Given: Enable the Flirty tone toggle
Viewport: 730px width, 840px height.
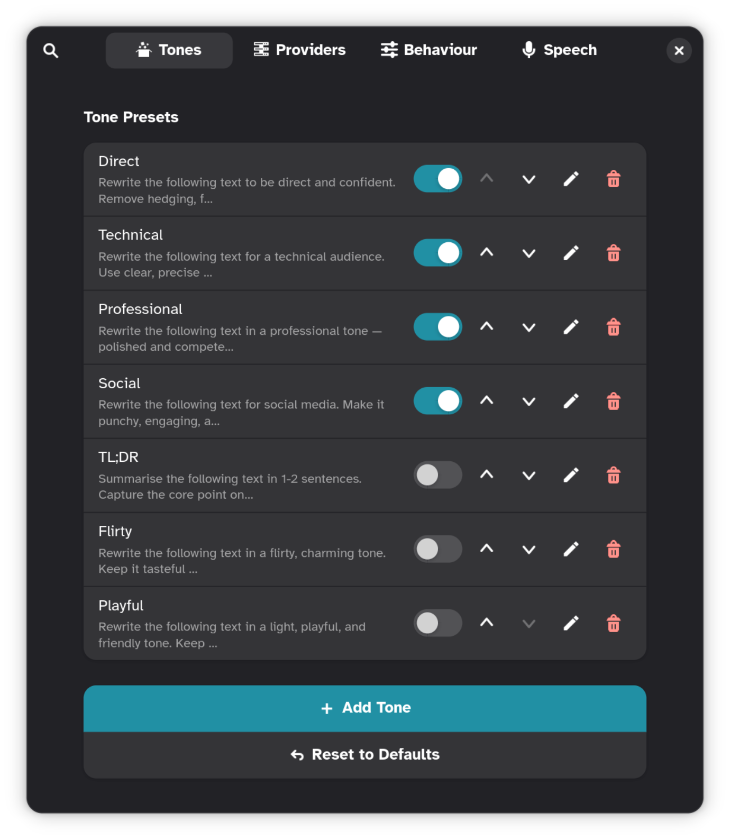Looking at the screenshot, I should click(x=437, y=549).
